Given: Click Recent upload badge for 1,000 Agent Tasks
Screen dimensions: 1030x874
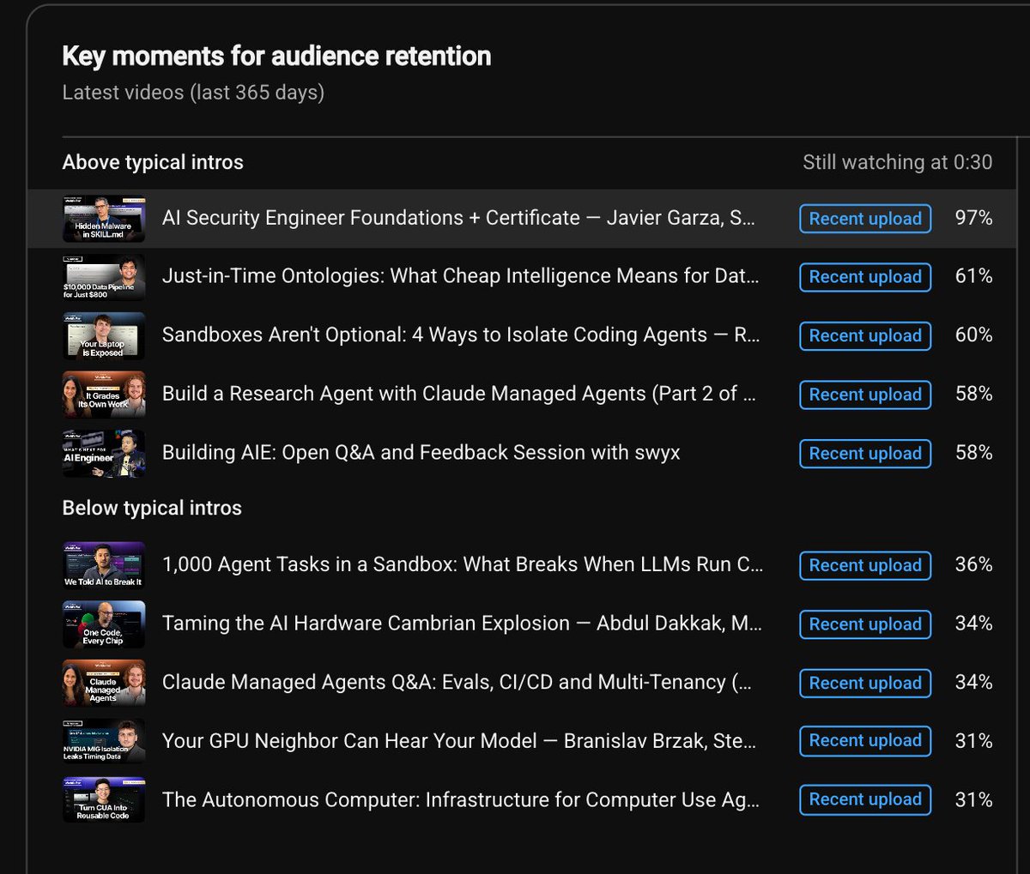Looking at the screenshot, I should [x=865, y=565].
